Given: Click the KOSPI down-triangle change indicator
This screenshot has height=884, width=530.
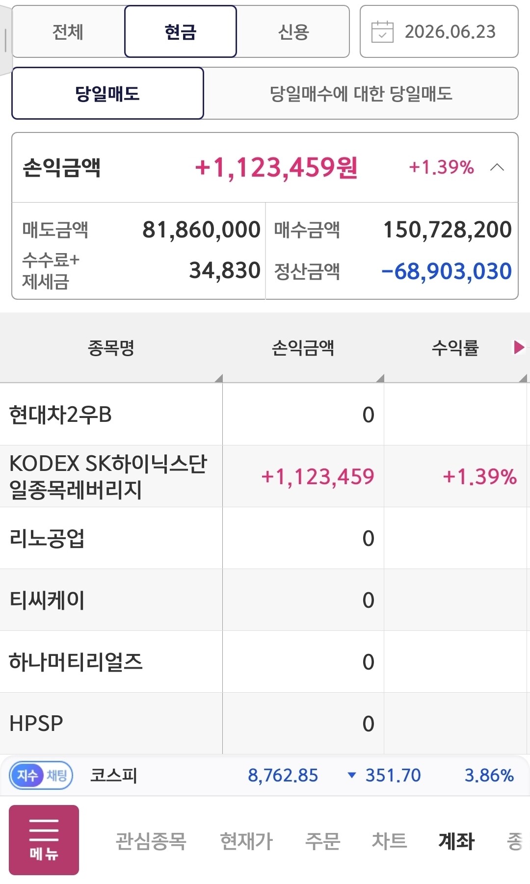Looking at the screenshot, I should pos(351,776).
